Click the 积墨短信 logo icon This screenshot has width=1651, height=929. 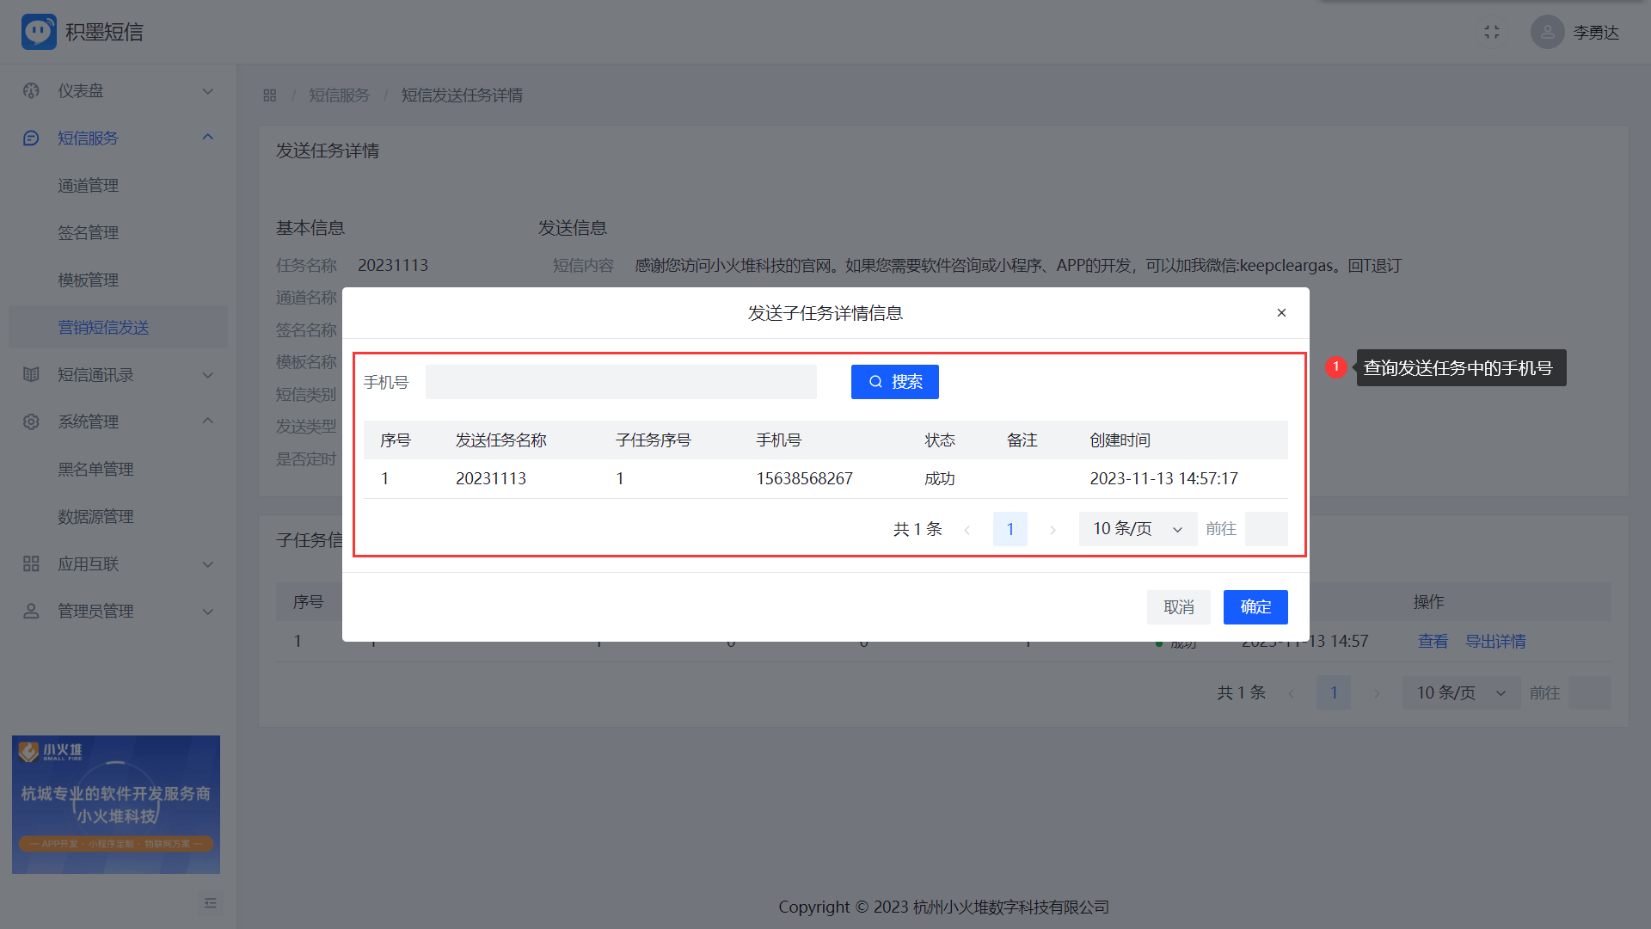[x=39, y=32]
